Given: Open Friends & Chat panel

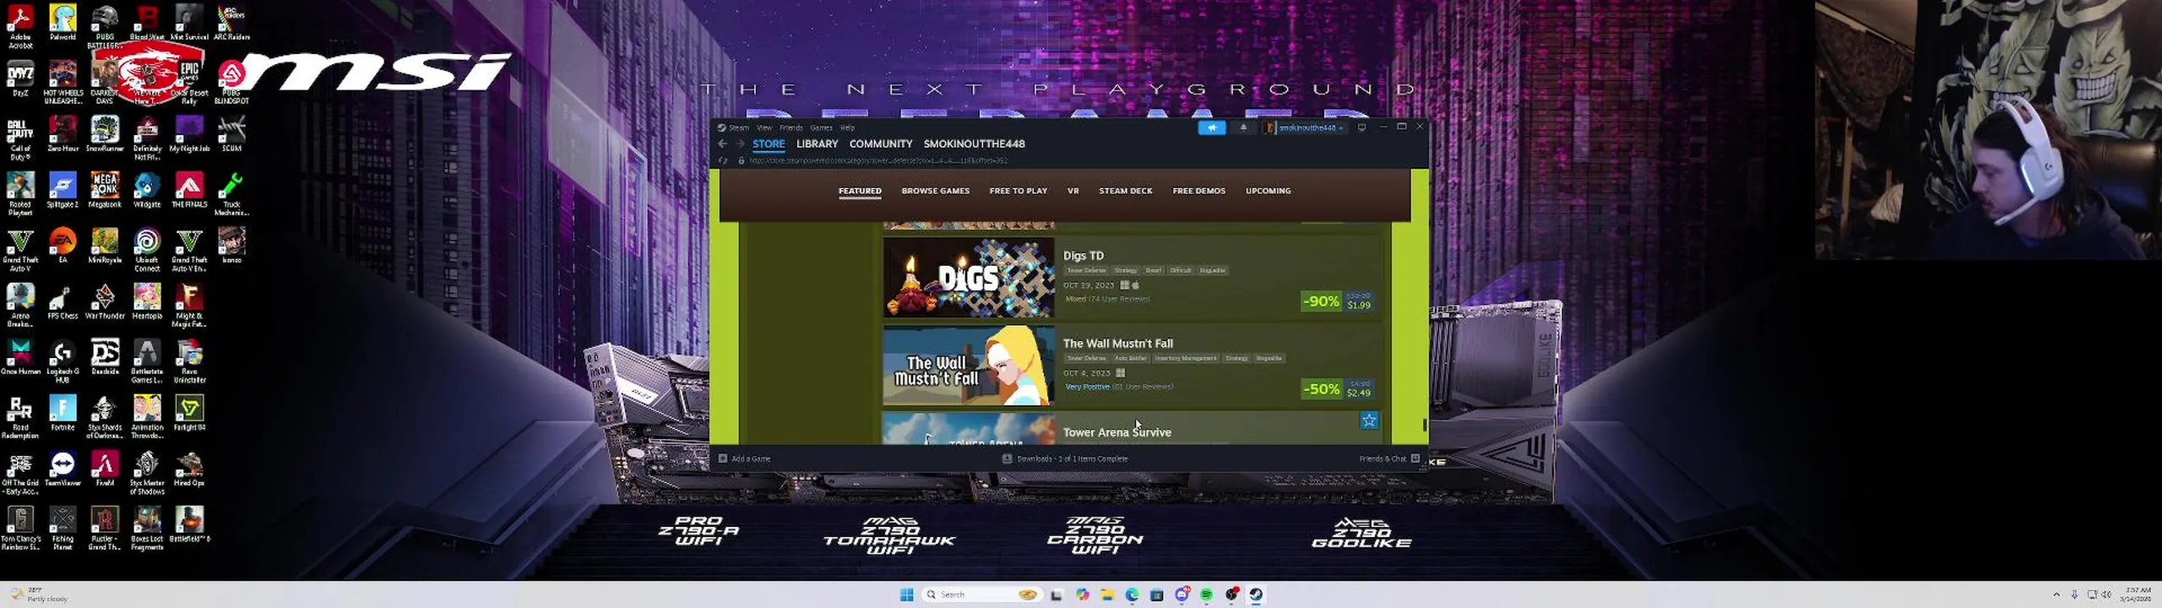Looking at the screenshot, I should 1389,459.
